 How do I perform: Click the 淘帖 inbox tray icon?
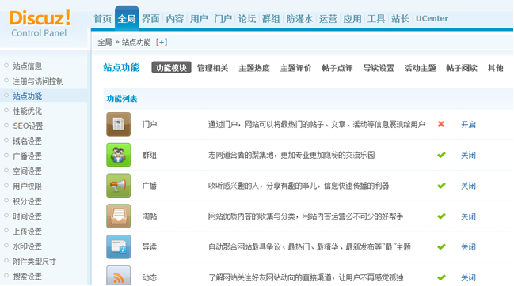tap(118, 216)
